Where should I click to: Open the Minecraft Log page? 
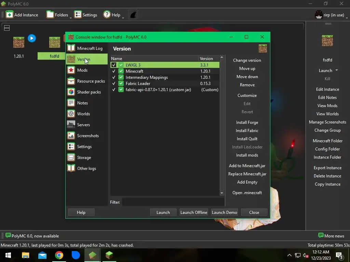pos(87,48)
